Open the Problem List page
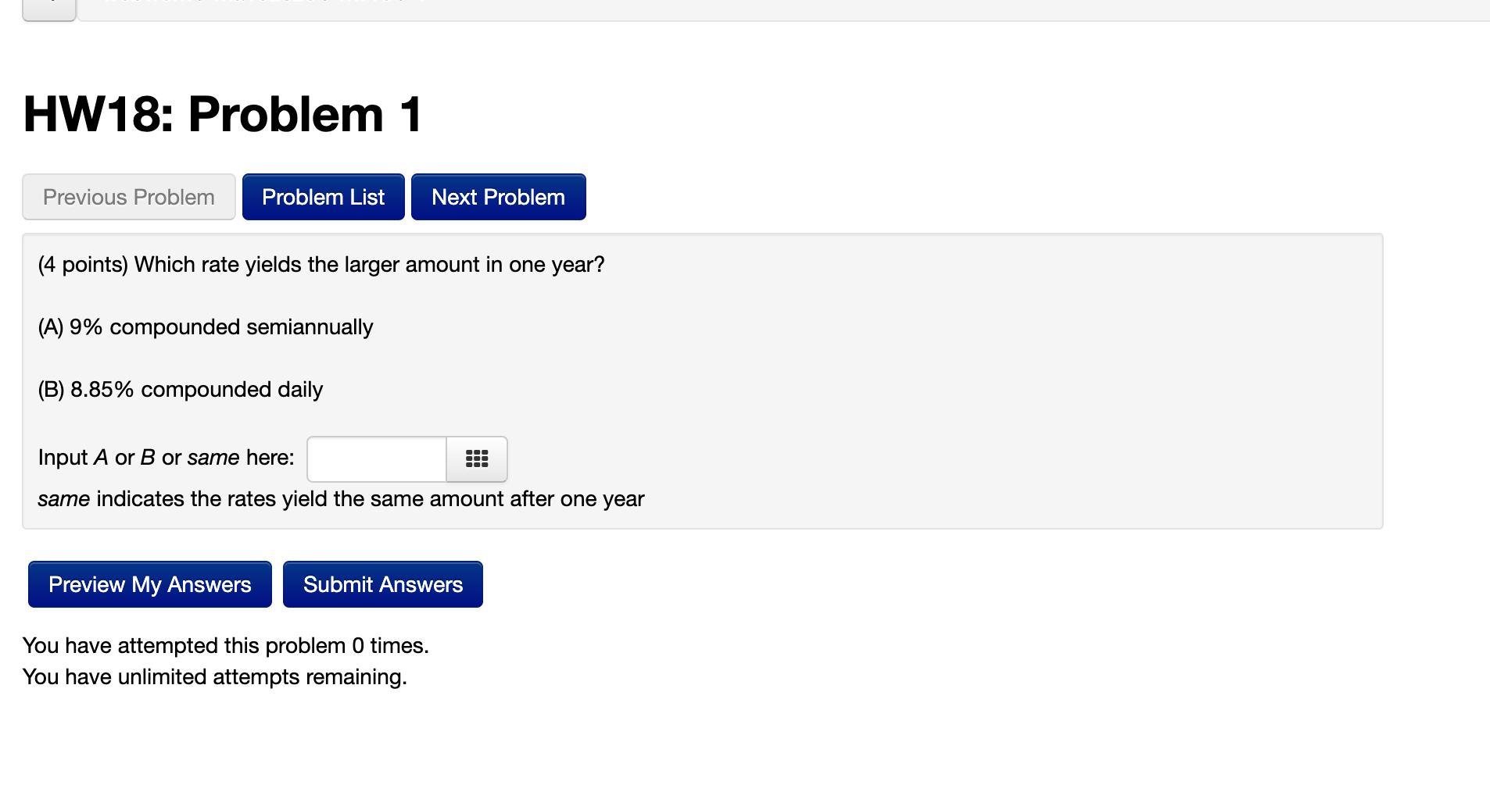The width and height of the screenshot is (1490, 792). pyautogui.click(x=323, y=197)
